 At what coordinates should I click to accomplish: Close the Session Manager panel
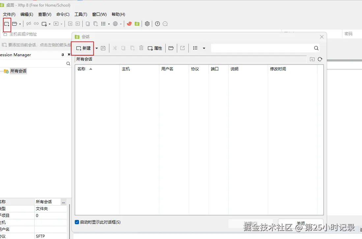coord(69,55)
